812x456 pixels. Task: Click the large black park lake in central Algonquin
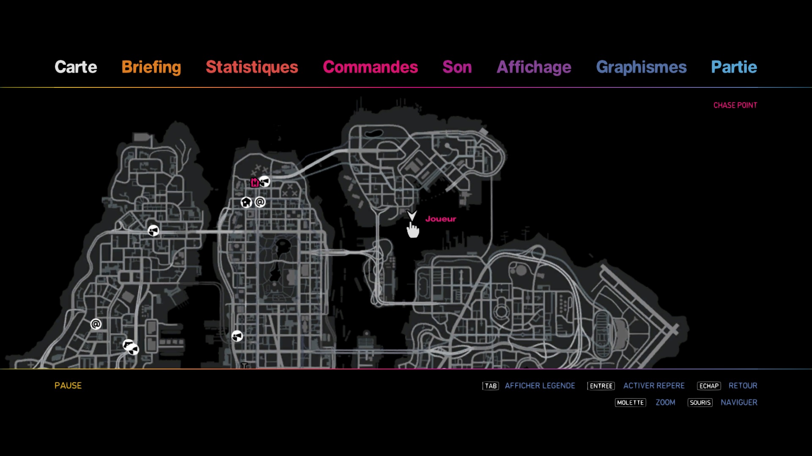click(283, 246)
